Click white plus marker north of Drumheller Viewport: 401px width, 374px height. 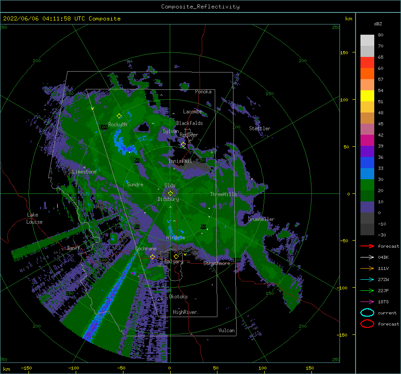click(x=252, y=179)
